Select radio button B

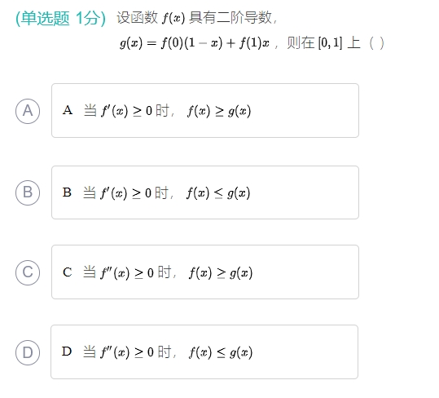(x=28, y=192)
